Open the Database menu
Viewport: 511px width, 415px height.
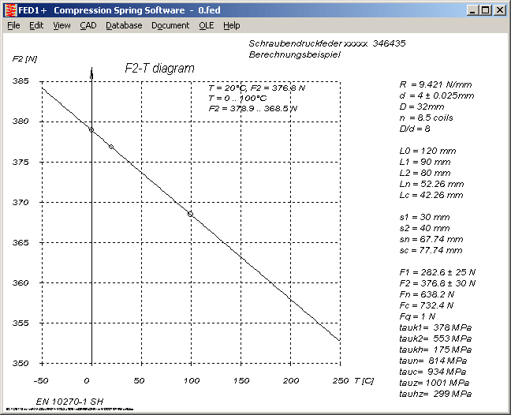(124, 25)
